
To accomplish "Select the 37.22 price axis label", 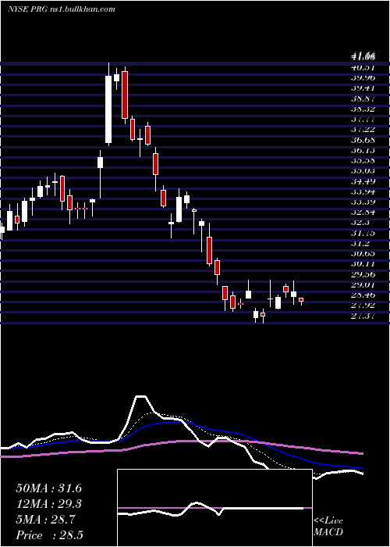I will (362, 130).
